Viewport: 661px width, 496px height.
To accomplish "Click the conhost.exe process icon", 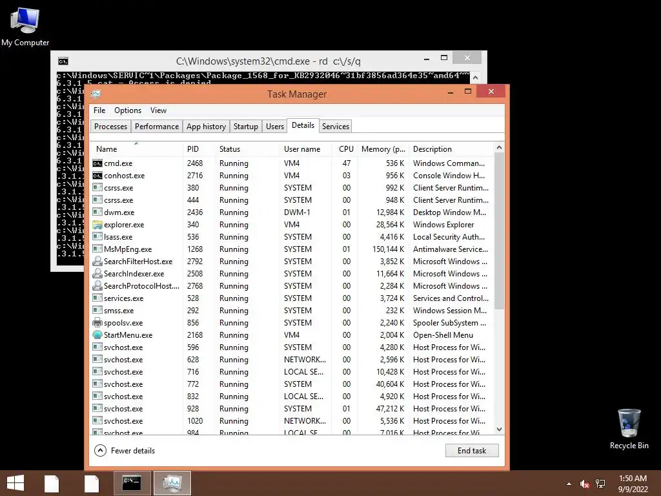I will 97,176.
